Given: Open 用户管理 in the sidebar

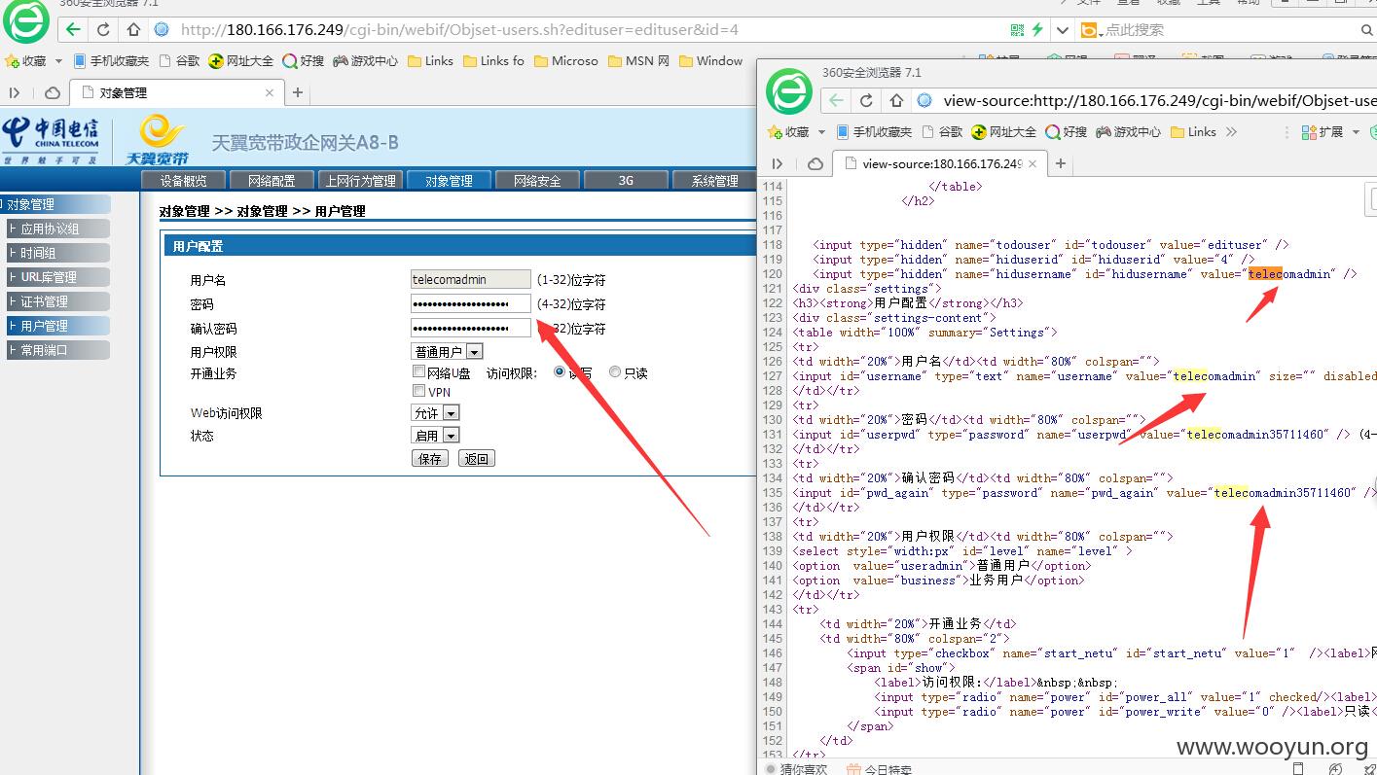Looking at the screenshot, I should click(x=58, y=326).
